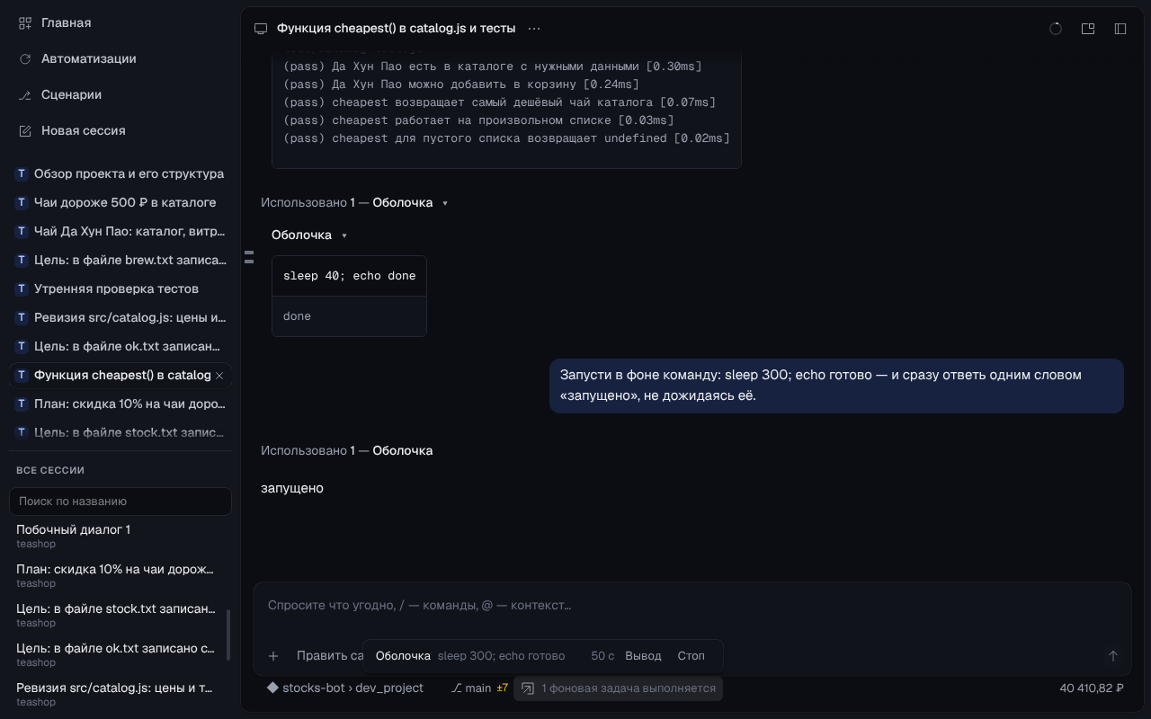Stop the background task via Стоп
This screenshot has height=719, width=1151.
pyautogui.click(x=691, y=656)
